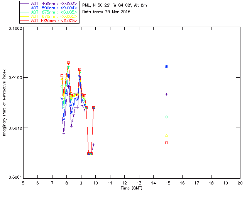
Task: Click the red dashed line sample in legend for 1020nm
Action: (x=25, y=20)
